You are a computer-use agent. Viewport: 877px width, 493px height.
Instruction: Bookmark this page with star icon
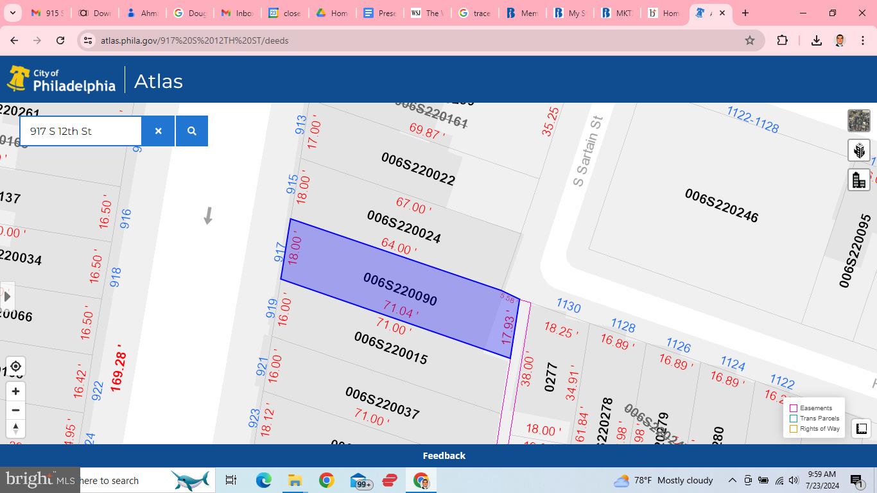[749, 40]
